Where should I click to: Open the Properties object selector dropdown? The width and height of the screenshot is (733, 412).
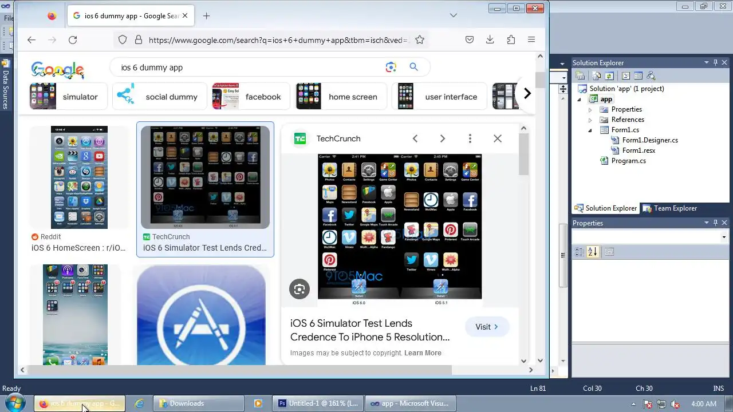tap(724, 237)
